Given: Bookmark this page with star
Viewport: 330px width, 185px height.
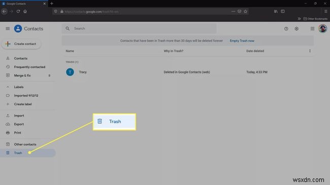Looking at the screenshot, I should [x=245, y=11].
